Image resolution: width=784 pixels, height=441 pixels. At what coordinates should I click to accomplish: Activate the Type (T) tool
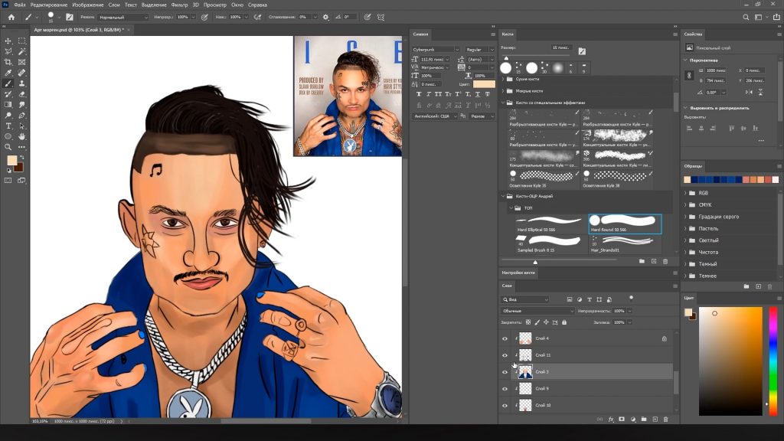point(8,126)
